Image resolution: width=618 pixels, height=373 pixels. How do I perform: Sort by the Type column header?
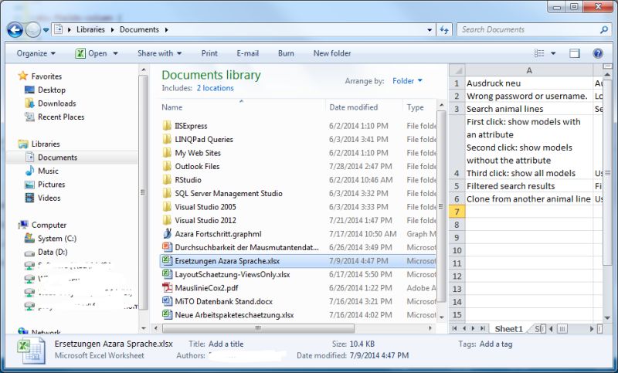click(x=420, y=107)
